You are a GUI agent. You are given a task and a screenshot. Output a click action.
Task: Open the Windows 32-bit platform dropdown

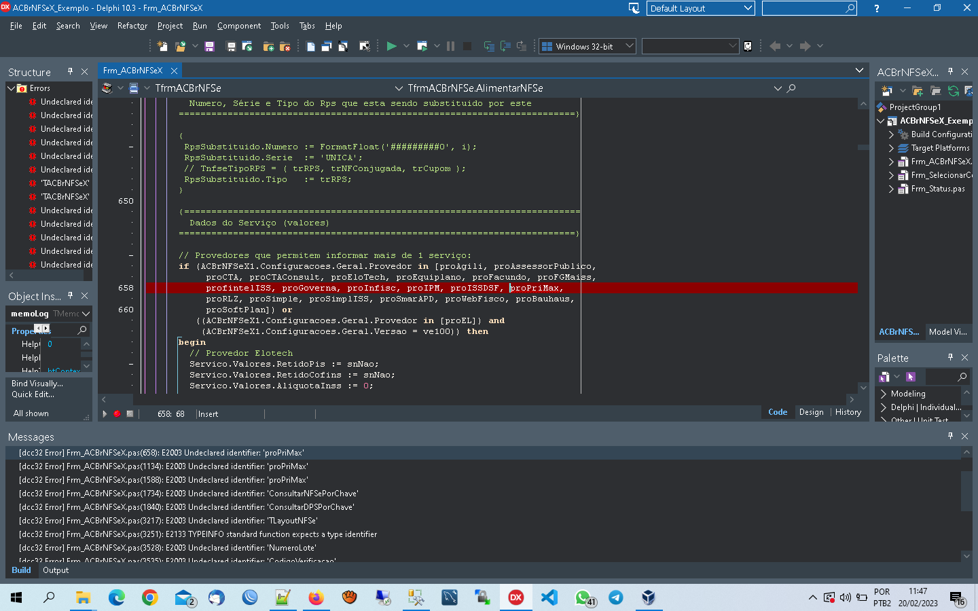tap(587, 46)
